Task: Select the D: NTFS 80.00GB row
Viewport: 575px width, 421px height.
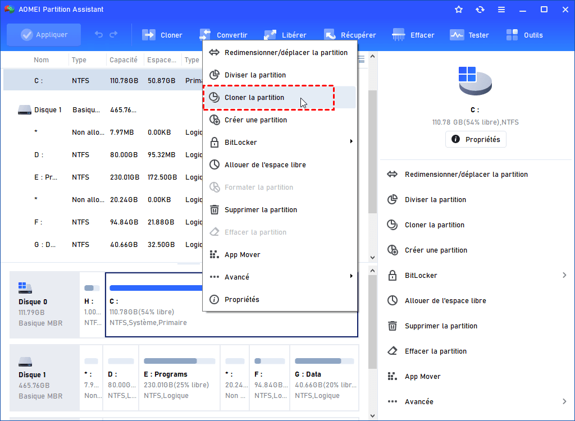Action: coord(103,155)
